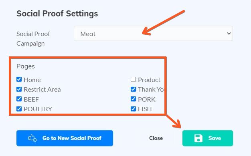Toggle the Thank You page checkbox
The image size is (251, 156).
(133, 89)
